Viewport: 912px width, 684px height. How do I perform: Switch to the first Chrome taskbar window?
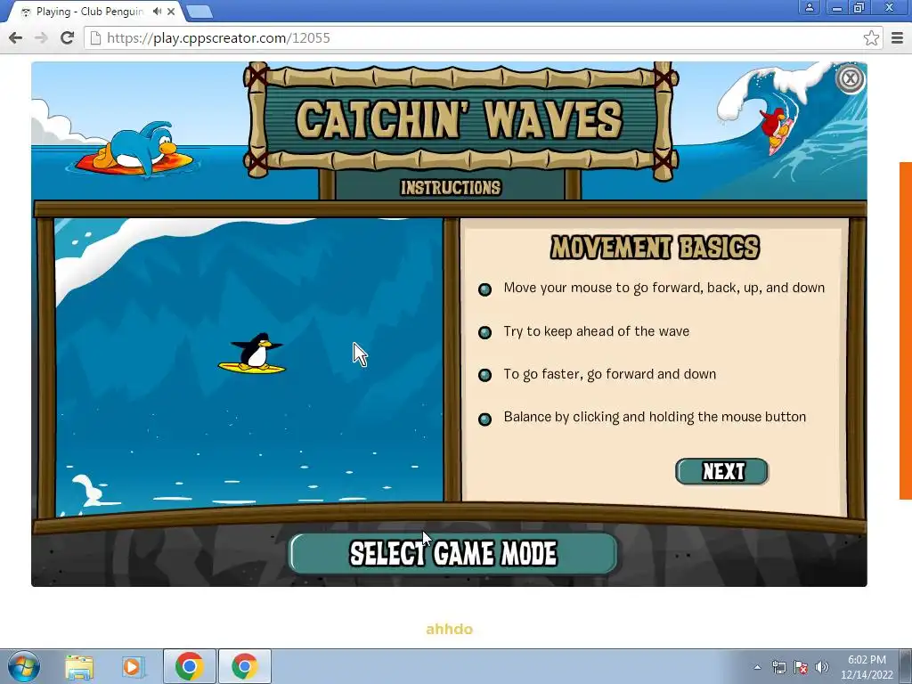(x=190, y=666)
